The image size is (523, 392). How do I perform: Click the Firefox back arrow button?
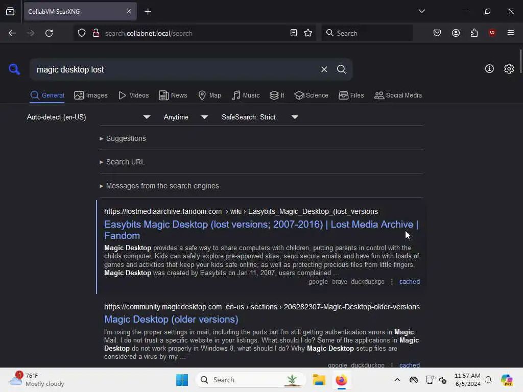(x=12, y=33)
